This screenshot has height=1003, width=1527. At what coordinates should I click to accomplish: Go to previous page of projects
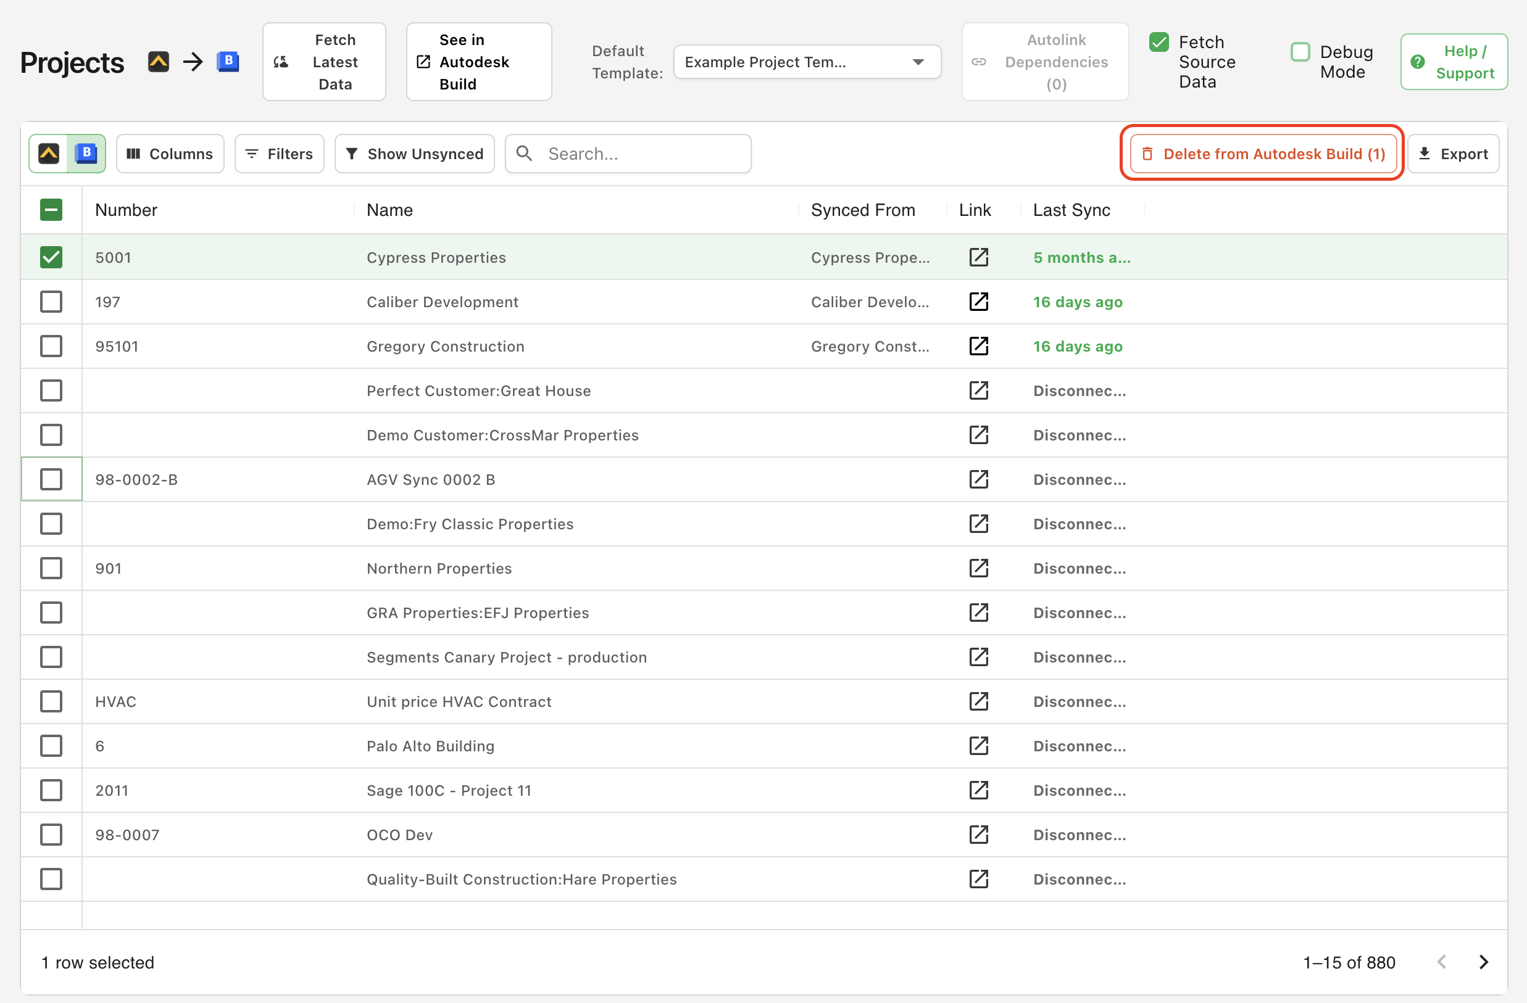point(1442,962)
